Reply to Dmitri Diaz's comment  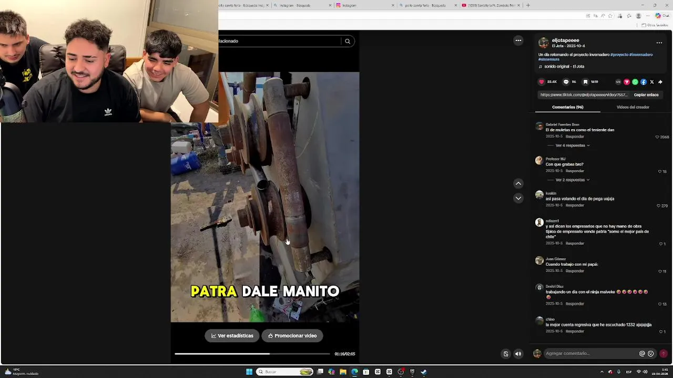[x=575, y=303]
